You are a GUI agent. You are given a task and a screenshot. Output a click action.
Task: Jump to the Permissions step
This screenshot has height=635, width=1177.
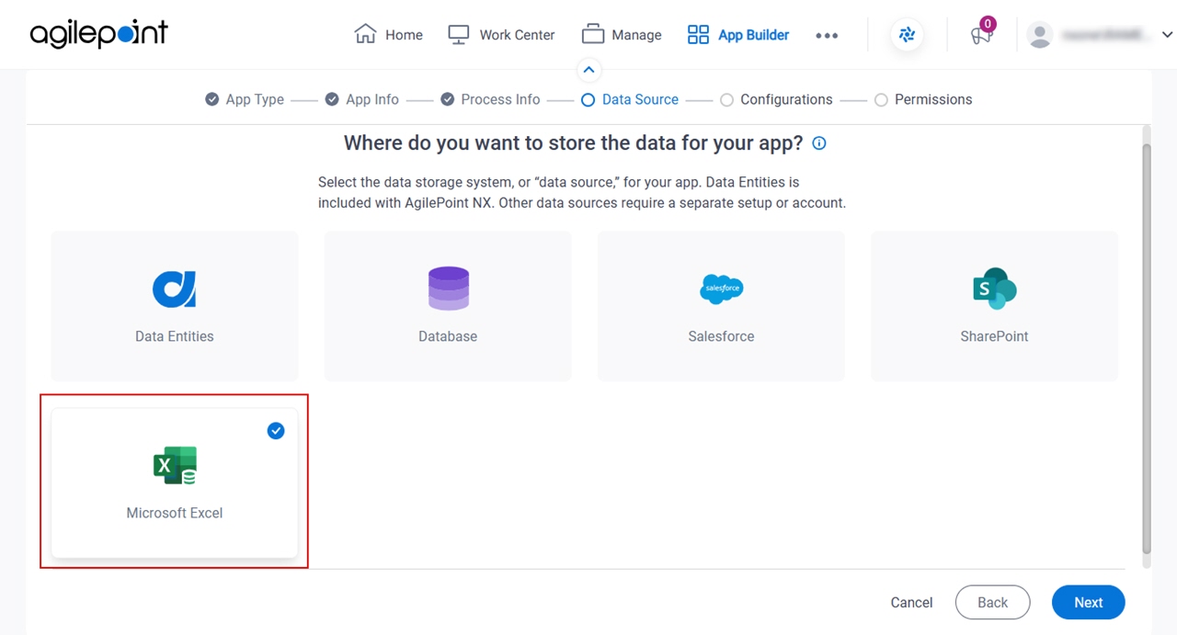(x=923, y=99)
